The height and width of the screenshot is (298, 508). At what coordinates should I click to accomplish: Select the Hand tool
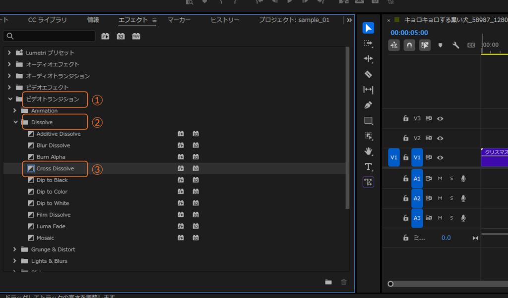(x=368, y=151)
